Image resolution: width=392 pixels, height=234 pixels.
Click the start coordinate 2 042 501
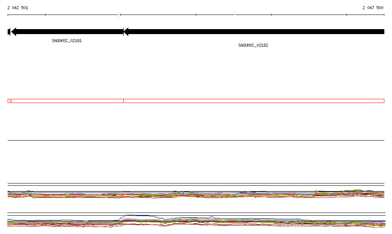tap(18, 8)
